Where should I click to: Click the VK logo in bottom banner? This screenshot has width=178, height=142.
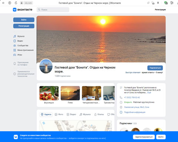click(16, 137)
